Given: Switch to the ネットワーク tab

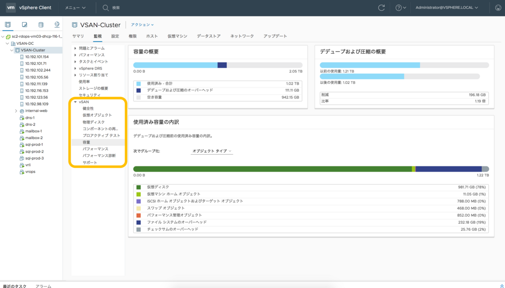Looking at the screenshot, I should (242, 36).
